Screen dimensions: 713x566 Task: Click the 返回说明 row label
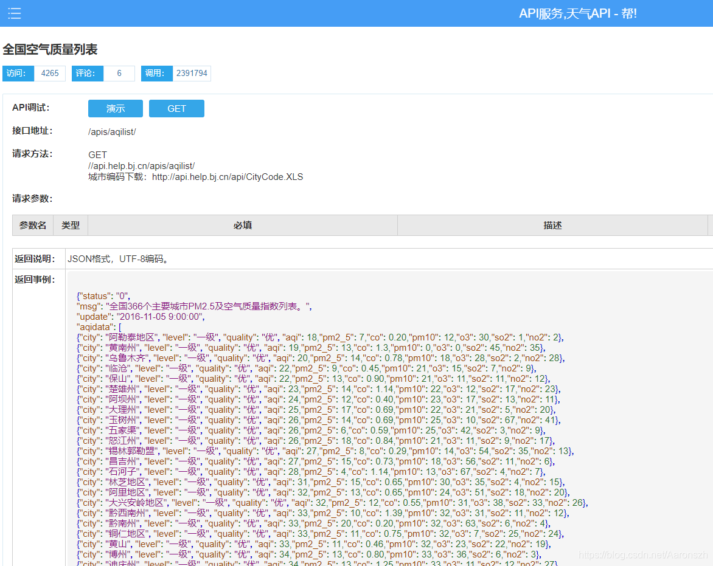point(35,259)
